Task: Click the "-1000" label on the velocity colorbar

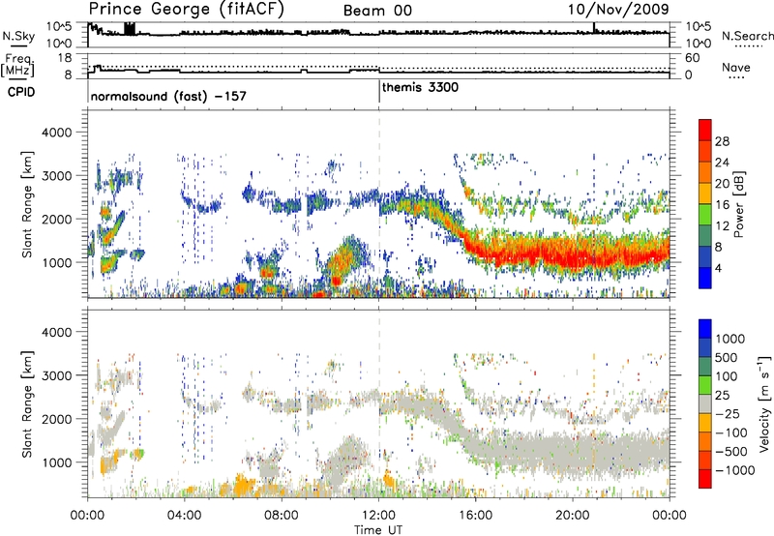Action: (x=735, y=470)
